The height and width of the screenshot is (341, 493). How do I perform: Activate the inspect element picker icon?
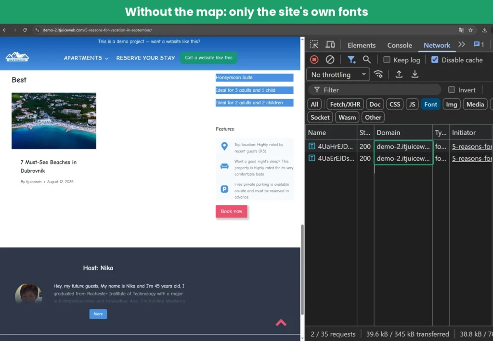click(314, 45)
